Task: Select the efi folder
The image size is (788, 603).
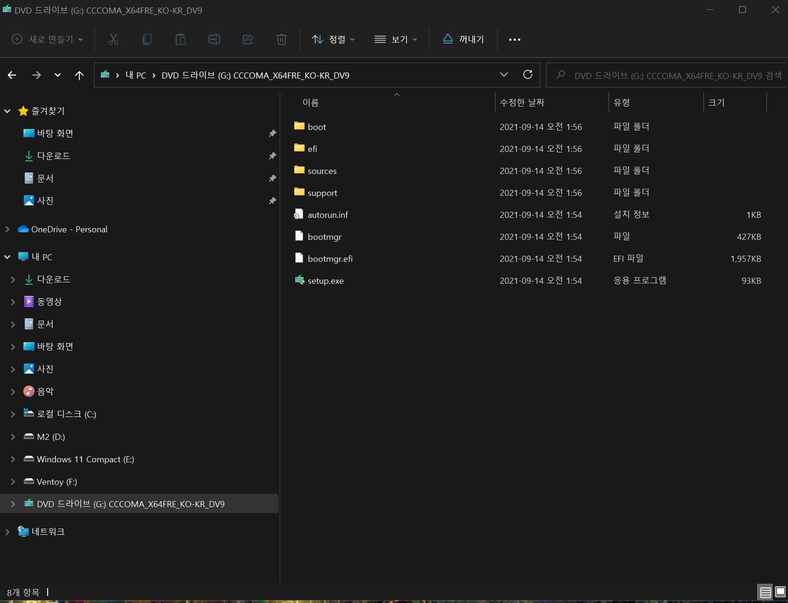Action: (x=312, y=149)
